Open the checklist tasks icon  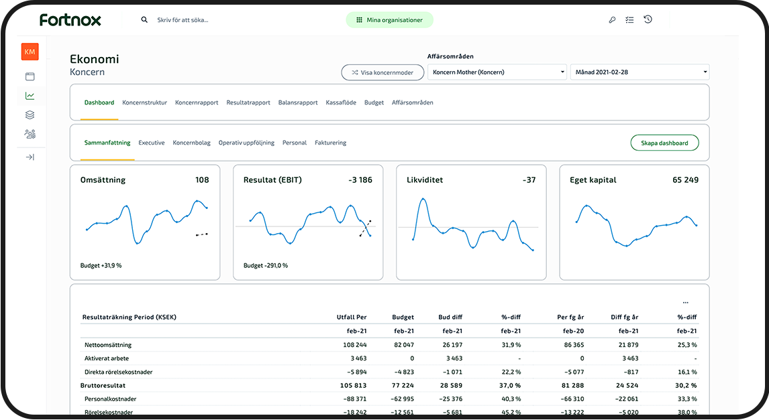point(629,20)
